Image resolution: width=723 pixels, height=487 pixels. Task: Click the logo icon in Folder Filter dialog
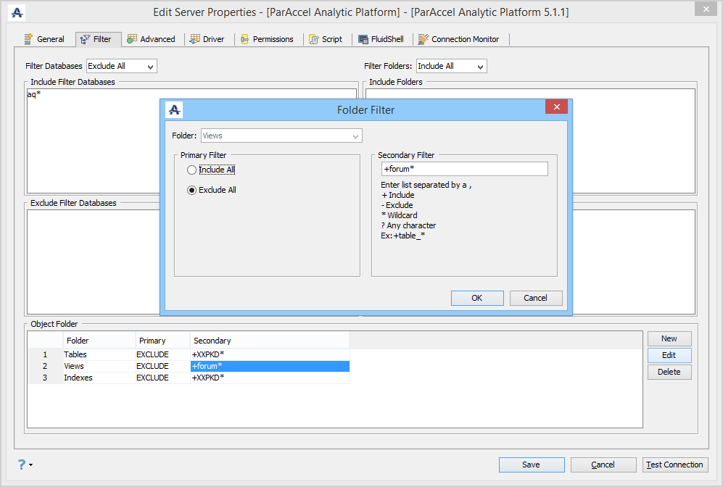[x=174, y=109]
